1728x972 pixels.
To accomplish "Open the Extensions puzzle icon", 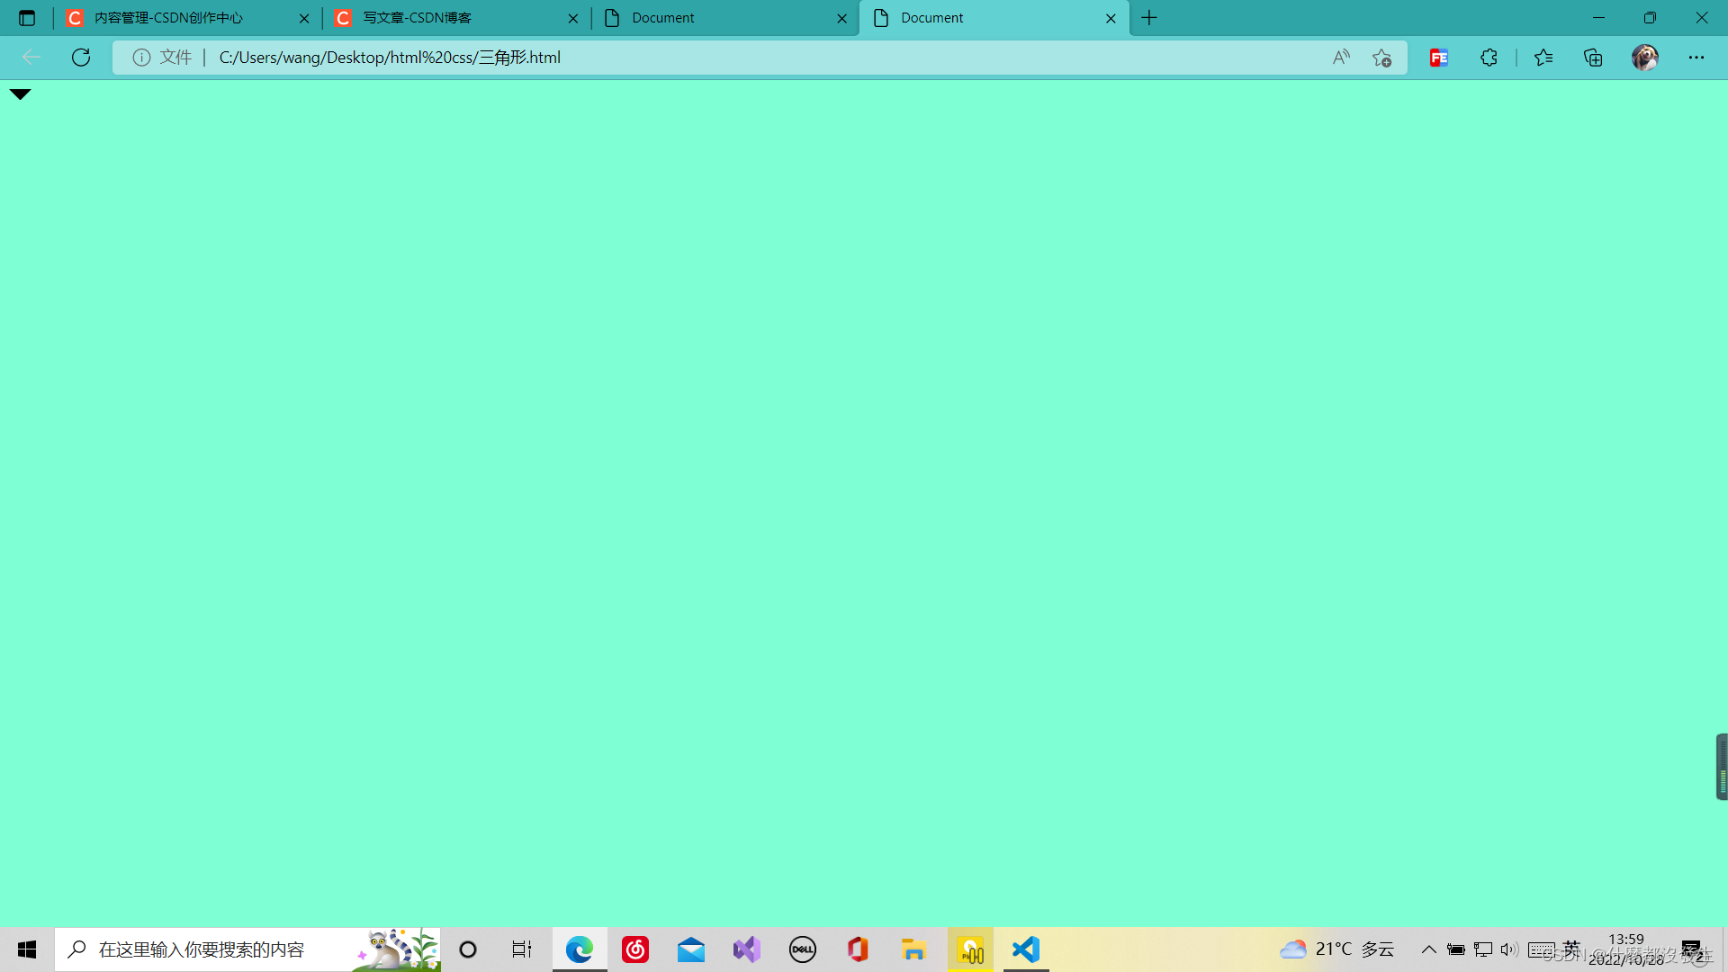I will [x=1489, y=58].
